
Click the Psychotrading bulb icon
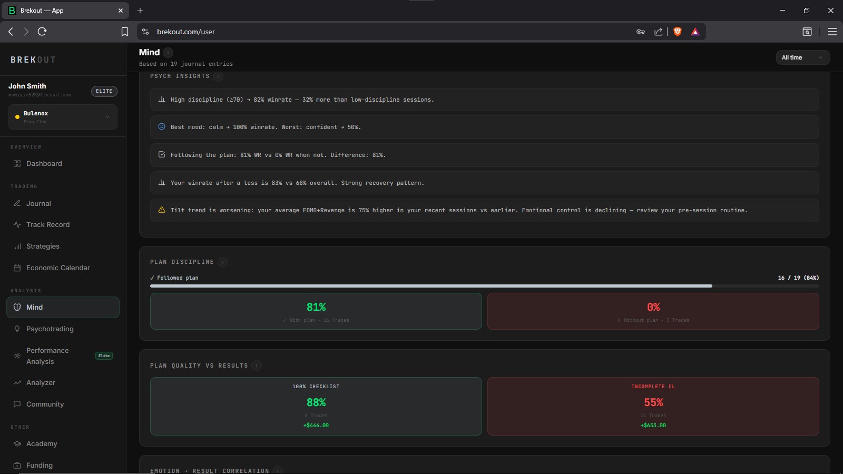[17, 329]
